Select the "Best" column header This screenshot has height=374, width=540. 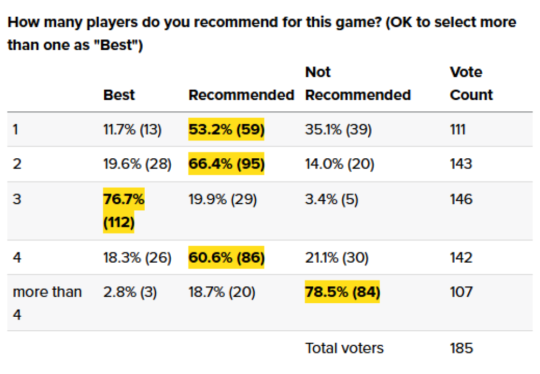[119, 95]
